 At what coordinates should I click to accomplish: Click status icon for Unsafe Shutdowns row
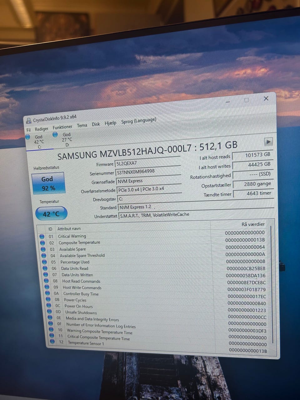pos(49,312)
